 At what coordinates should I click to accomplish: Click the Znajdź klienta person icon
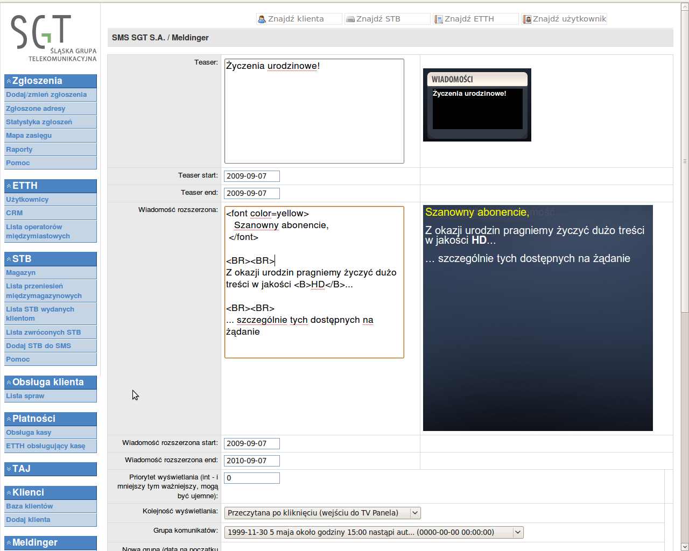262,19
